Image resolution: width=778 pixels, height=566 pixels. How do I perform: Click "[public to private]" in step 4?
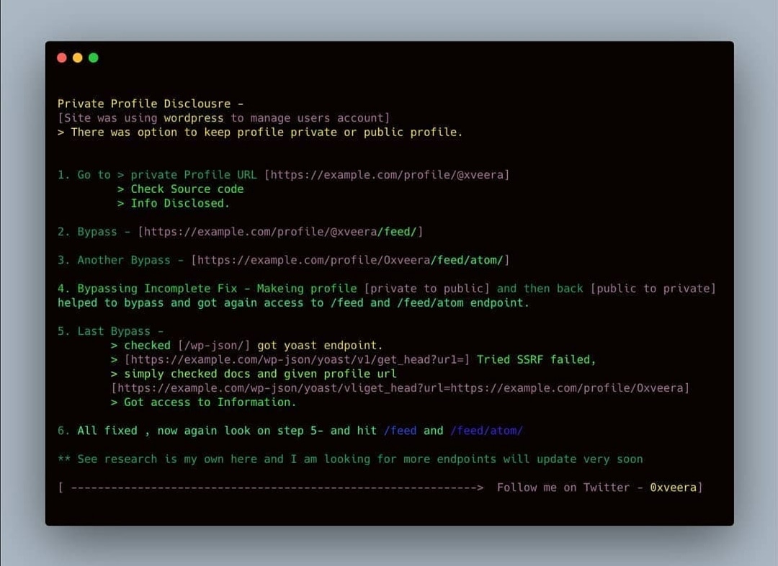click(x=653, y=289)
